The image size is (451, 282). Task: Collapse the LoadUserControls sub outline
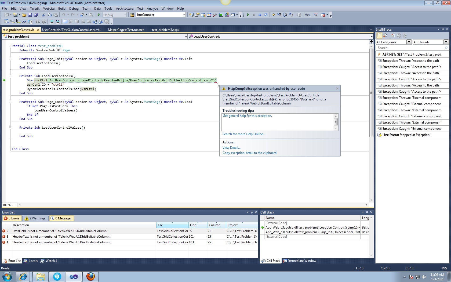pyautogui.click(x=10, y=76)
